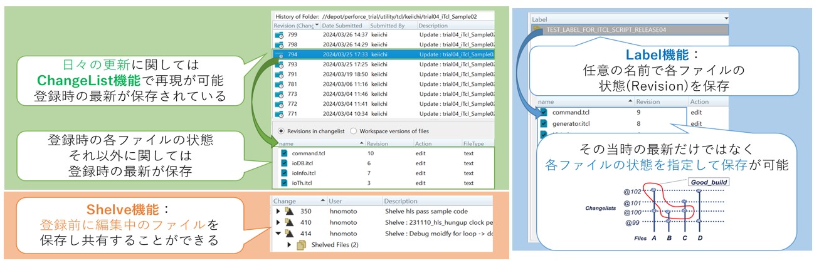Click the file icon next to ioDB.itcl

pyautogui.click(x=284, y=163)
